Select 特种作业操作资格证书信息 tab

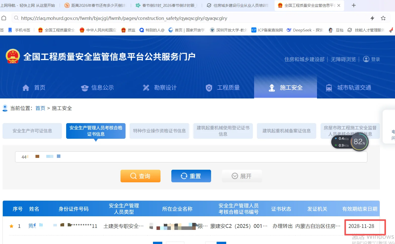[x=160, y=131]
